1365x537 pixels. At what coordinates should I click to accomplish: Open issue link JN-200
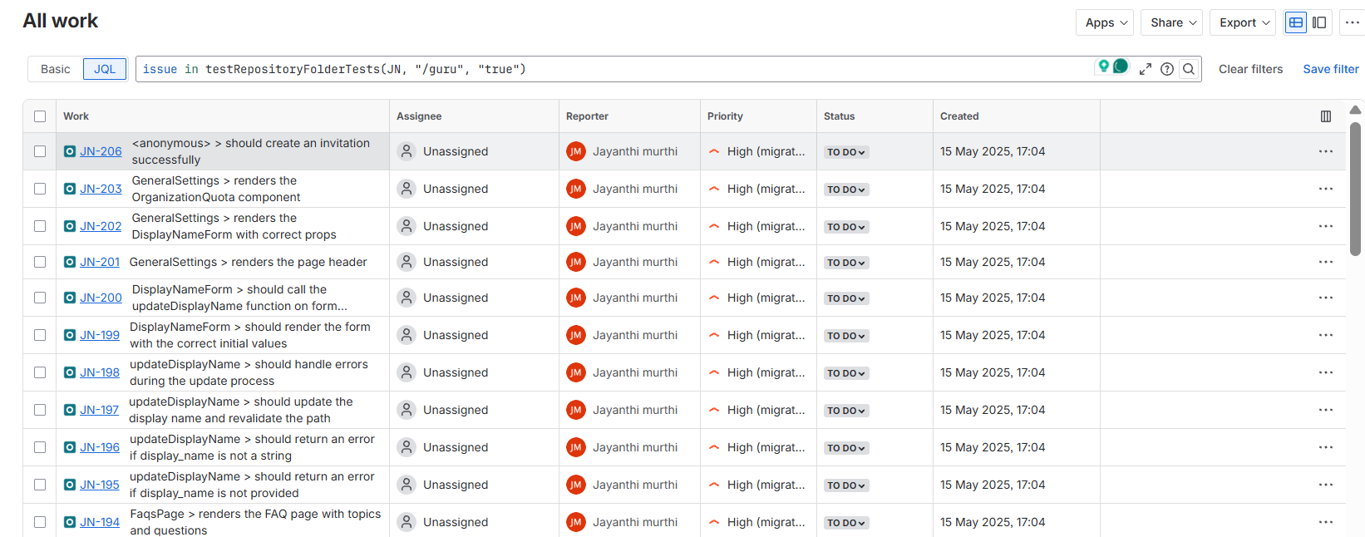pos(101,298)
